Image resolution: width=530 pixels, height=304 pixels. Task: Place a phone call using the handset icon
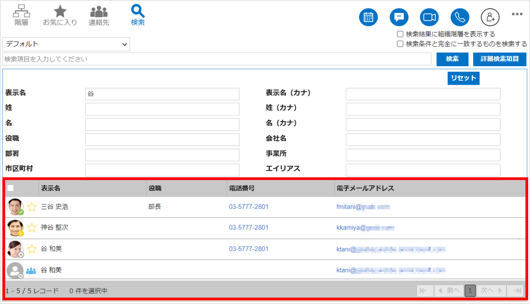coord(460,17)
